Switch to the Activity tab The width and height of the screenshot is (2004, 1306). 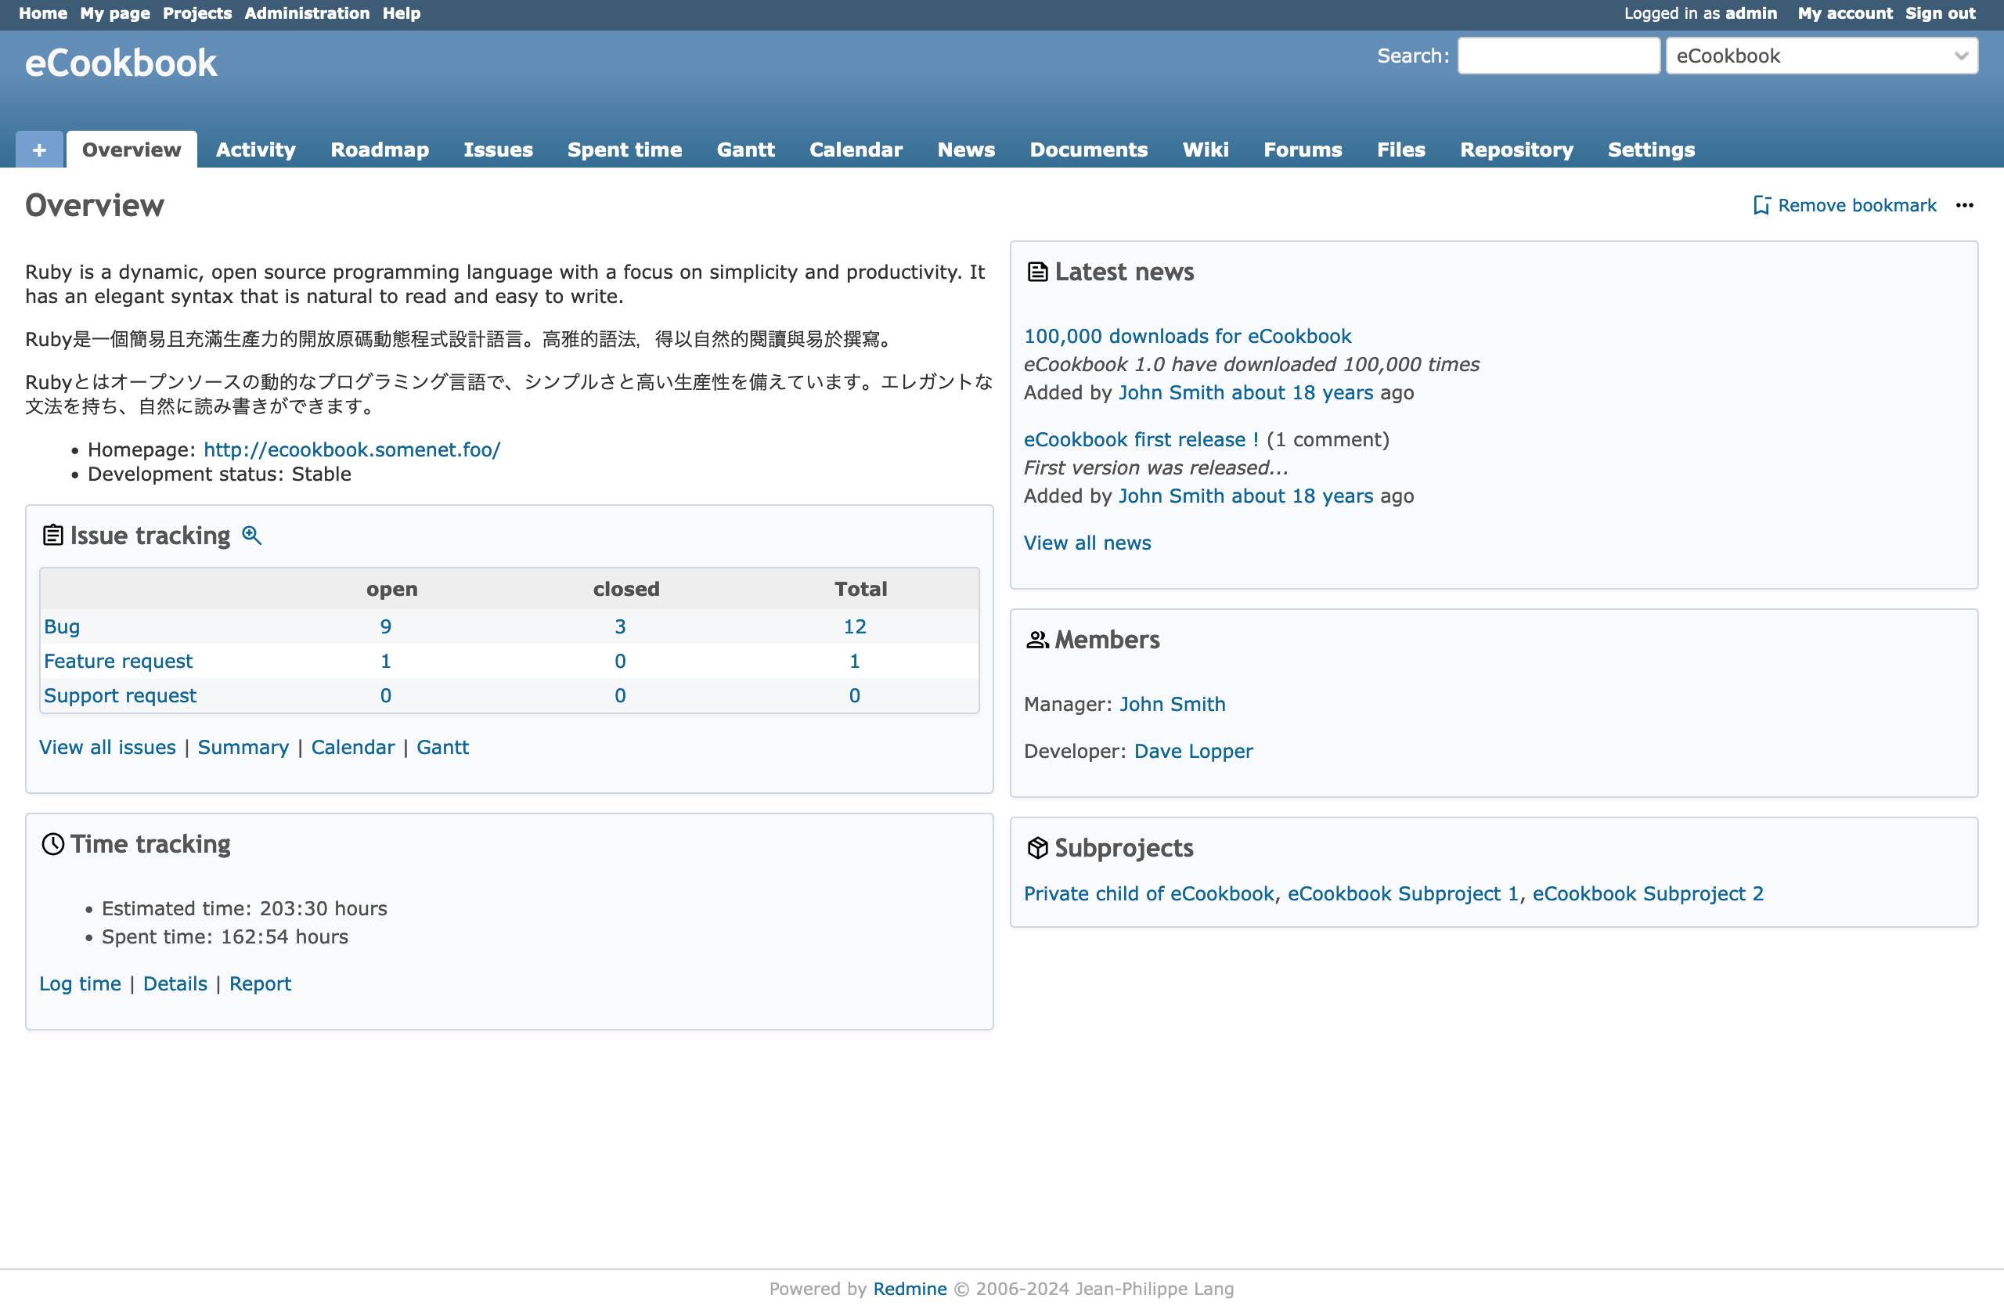[x=256, y=150]
